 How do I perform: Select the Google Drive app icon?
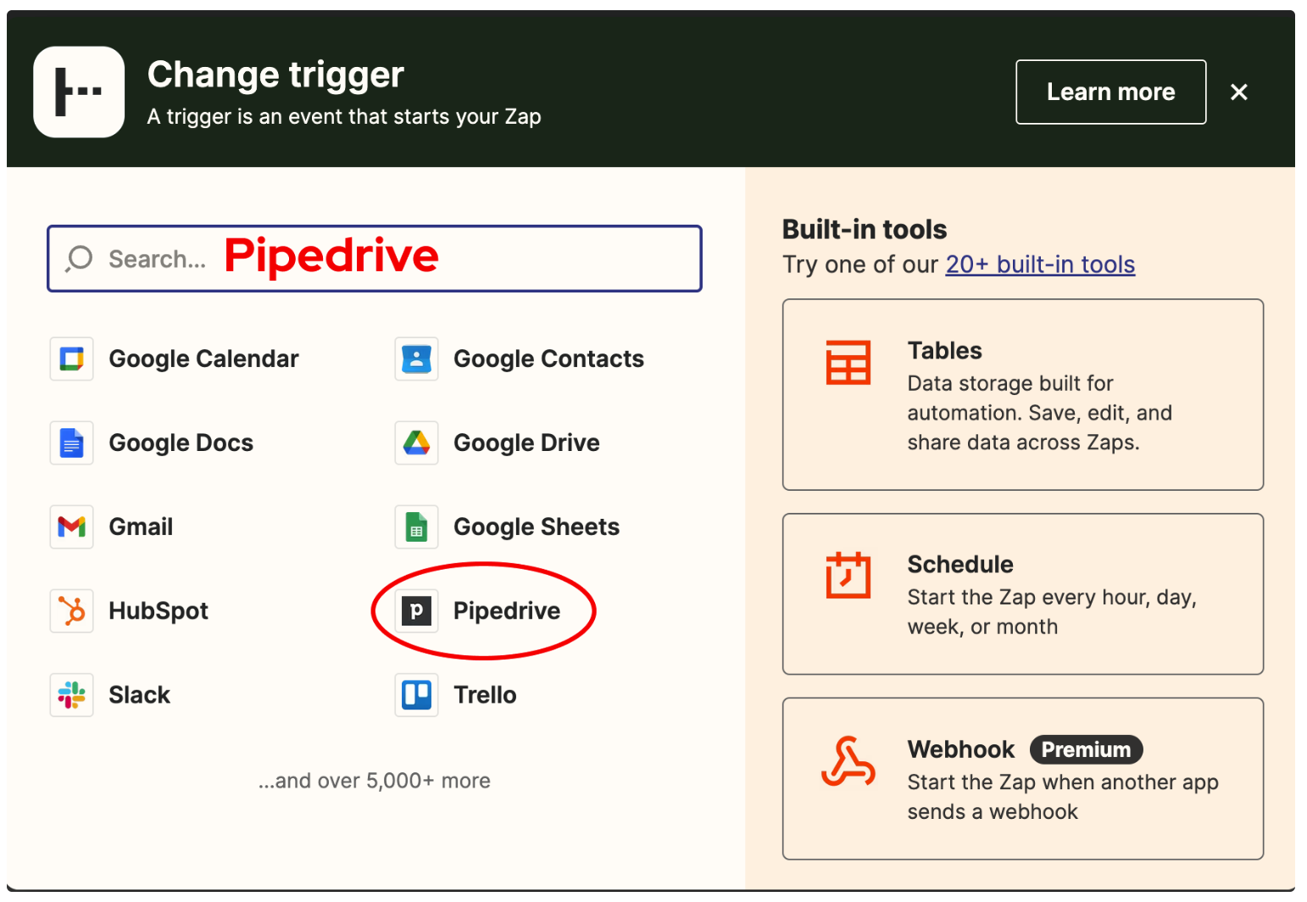pos(416,443)
